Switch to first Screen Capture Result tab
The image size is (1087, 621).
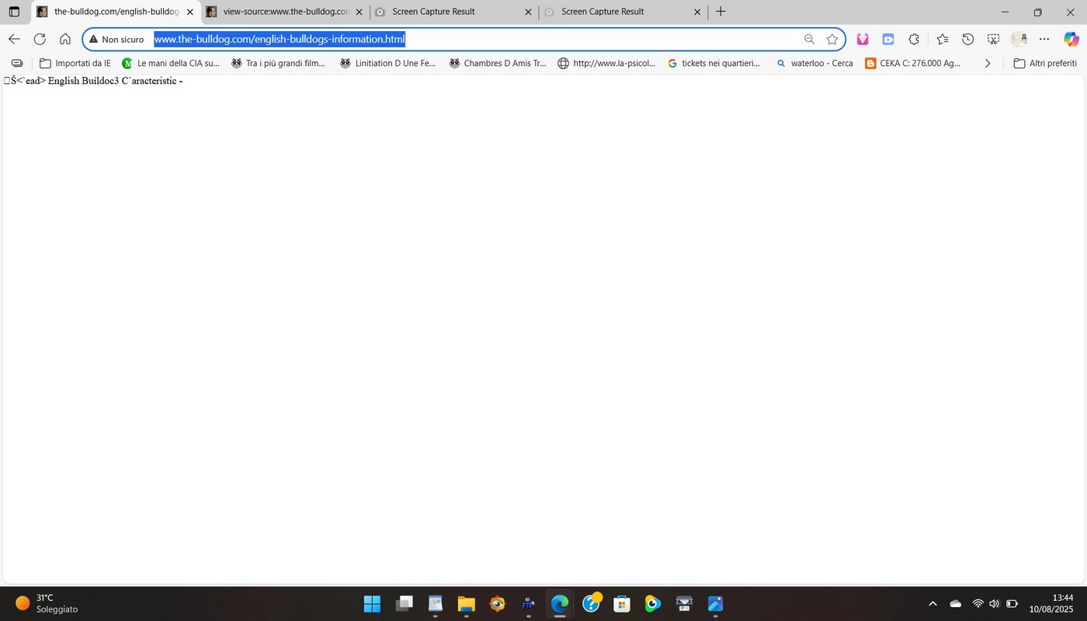(453, 12)
